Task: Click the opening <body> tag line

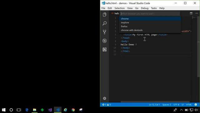Action: [x=125, y=41]
